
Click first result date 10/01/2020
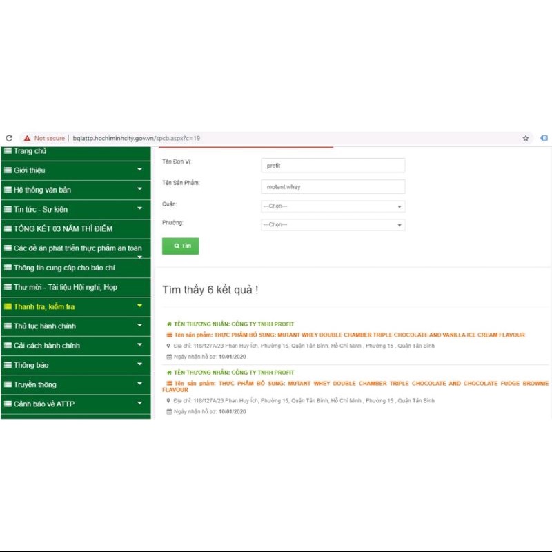pos(233,357)
